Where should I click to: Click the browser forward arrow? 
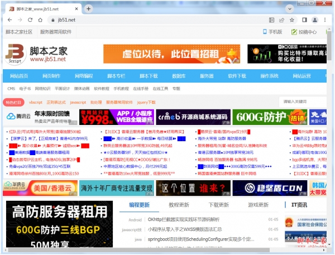coord(20,20)
